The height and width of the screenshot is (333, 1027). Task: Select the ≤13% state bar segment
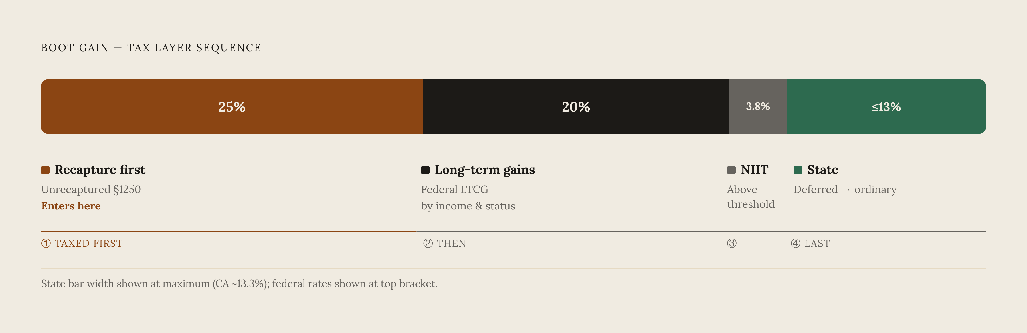pyautogui.click(x=886, y=107)
